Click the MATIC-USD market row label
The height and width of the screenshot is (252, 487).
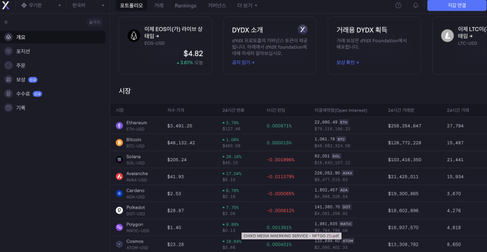(x=137, y=231)
